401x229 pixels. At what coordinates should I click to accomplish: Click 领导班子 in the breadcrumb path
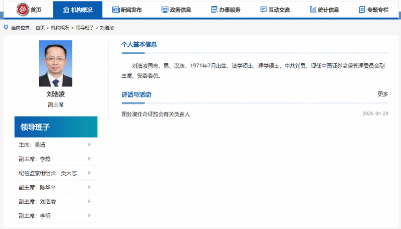[x=84, y=28]
